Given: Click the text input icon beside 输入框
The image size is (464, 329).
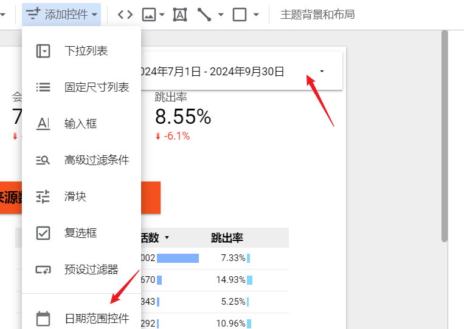Looking at the screenshot, I should [x=43, y=124].
